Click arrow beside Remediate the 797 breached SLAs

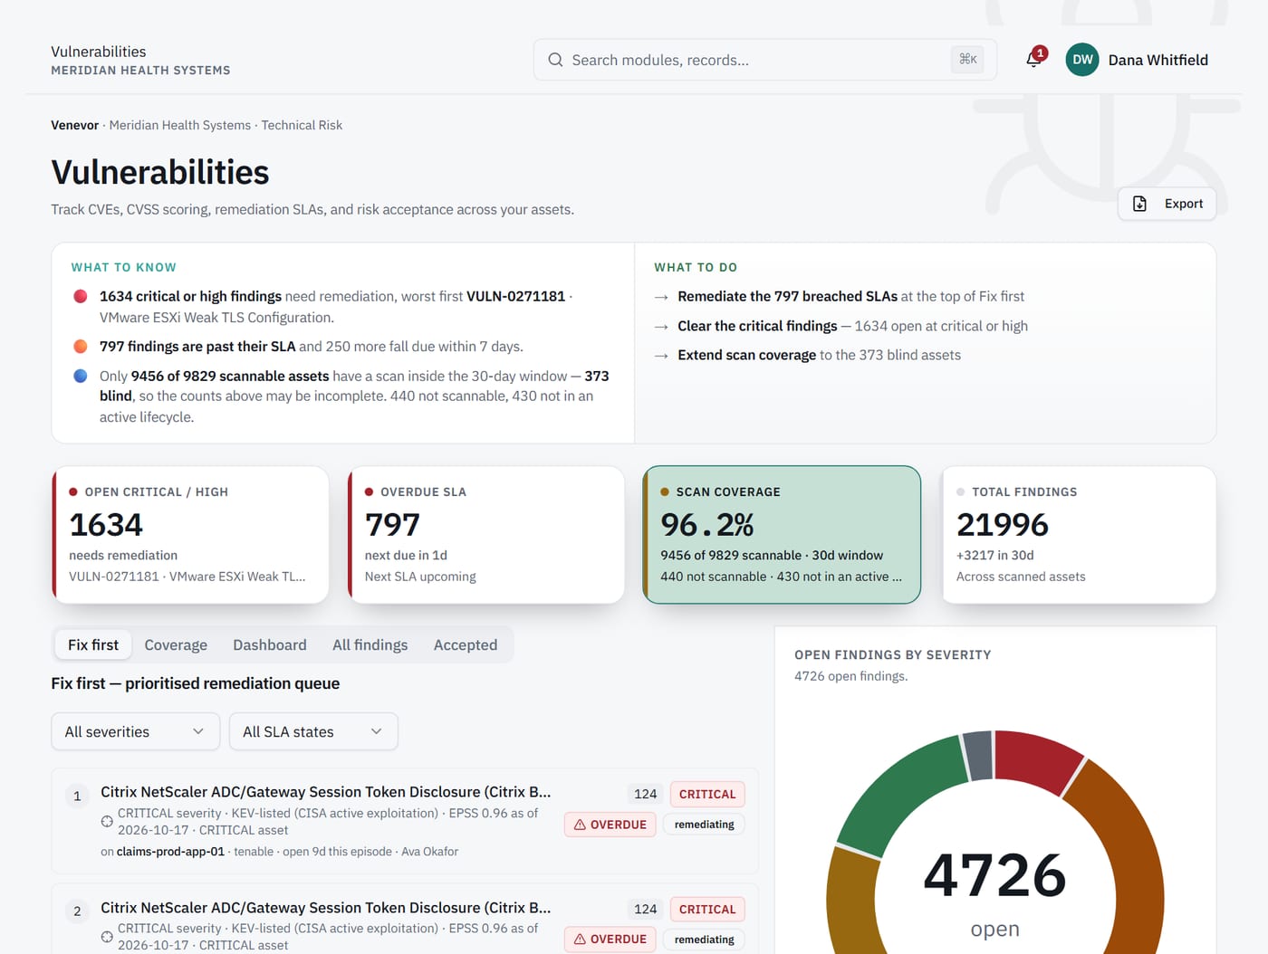(x=661, y=297)
